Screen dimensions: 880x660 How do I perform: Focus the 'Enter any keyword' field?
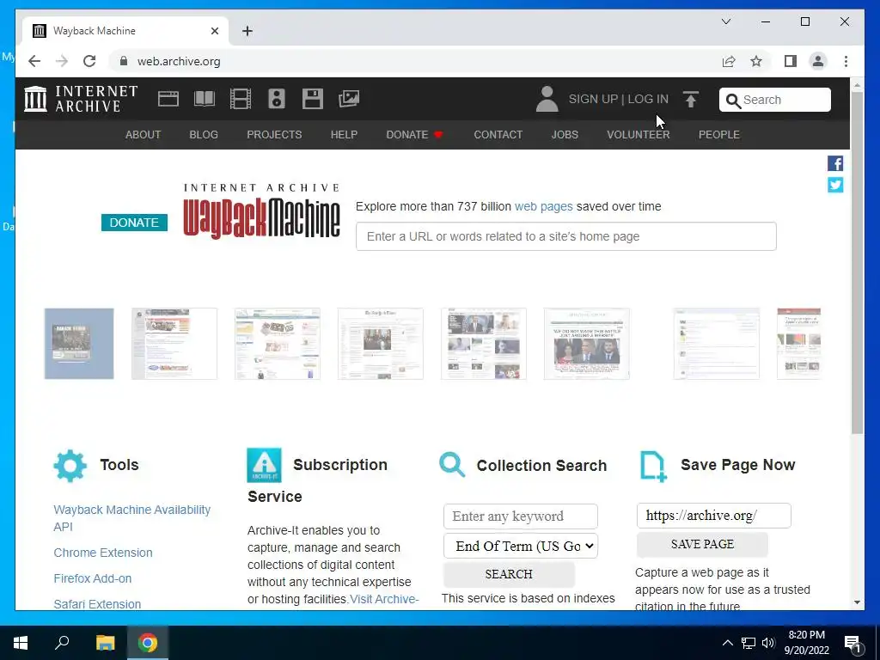(x=521, y=516)
